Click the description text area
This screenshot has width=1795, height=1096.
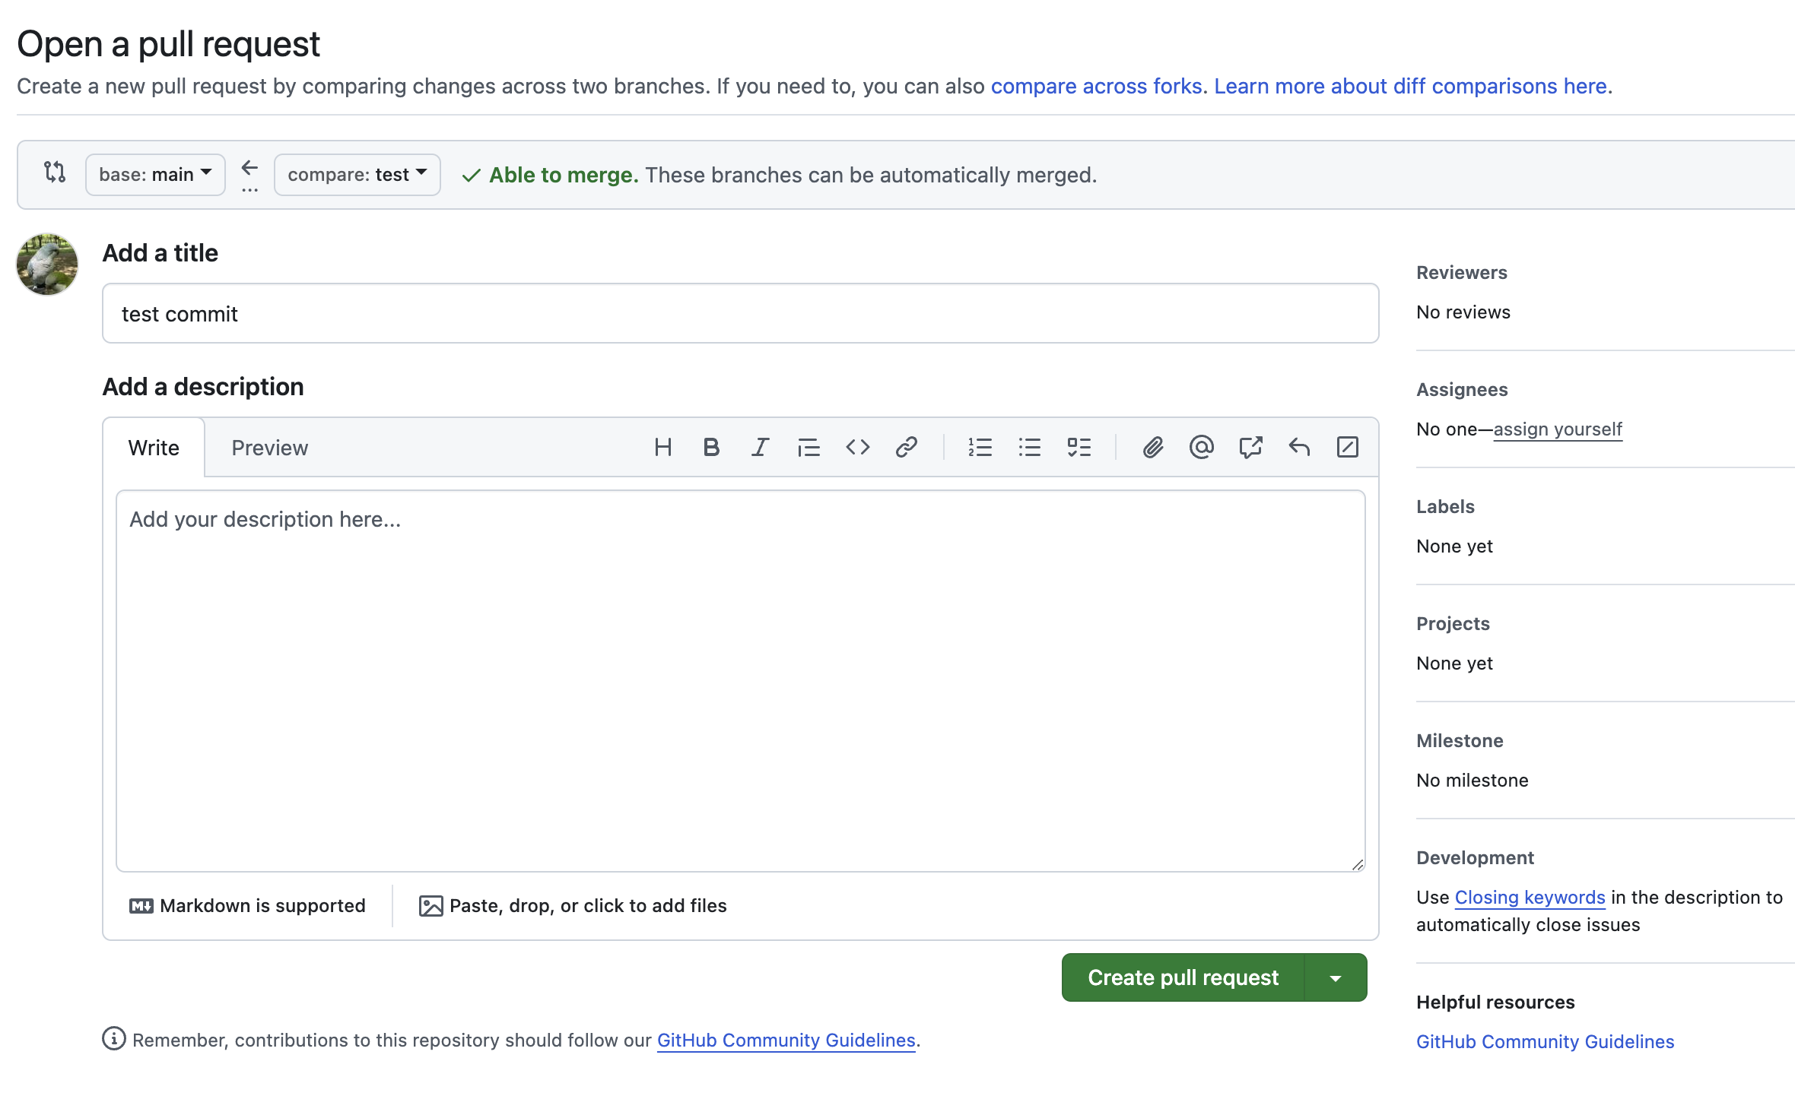tap(741, 681)
